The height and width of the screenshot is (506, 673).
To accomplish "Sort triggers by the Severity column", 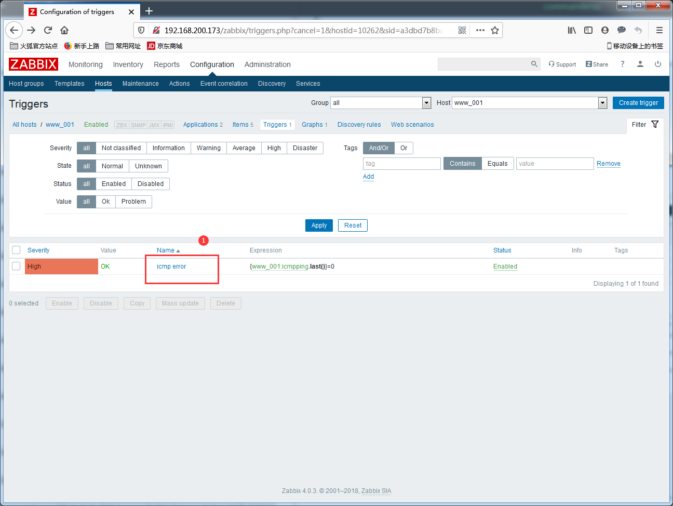I will (x=38, y=250).
